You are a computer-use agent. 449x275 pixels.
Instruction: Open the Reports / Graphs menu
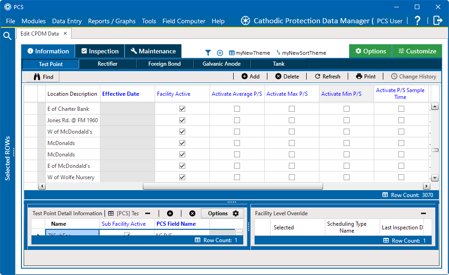click(x=112, y=21)
